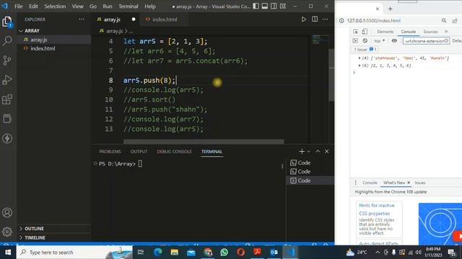Open editor More Actions ellipsis
462x259 pixels.
pos(326,19)
